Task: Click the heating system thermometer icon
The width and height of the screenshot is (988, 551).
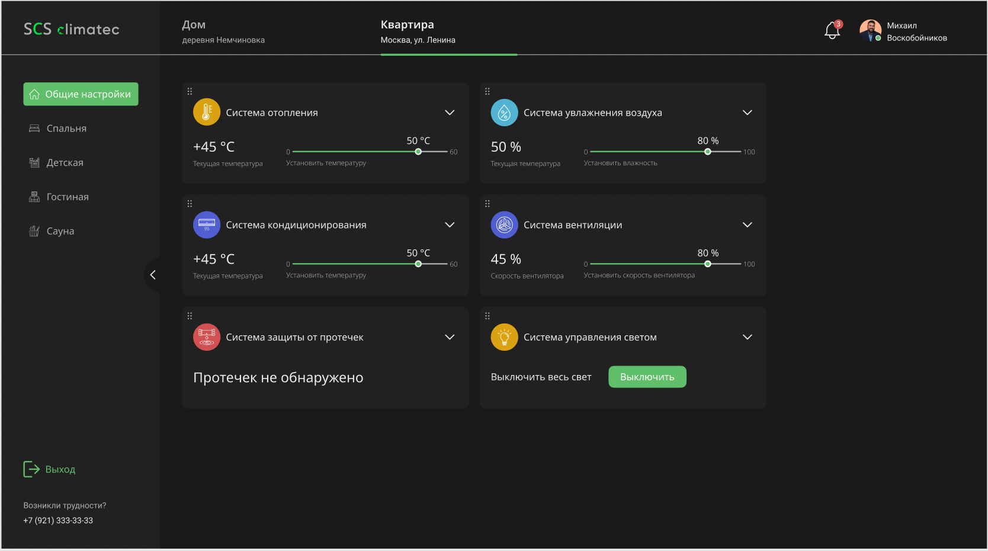Action: tap(207, 112)
